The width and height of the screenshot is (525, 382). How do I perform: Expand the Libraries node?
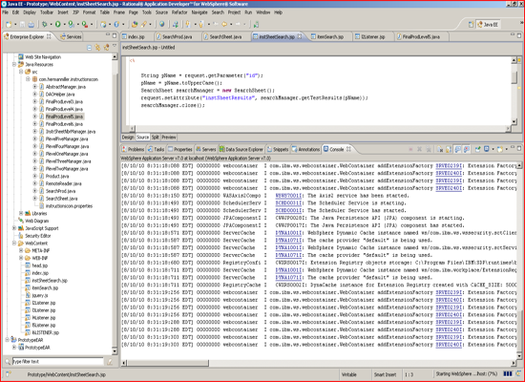(21, 213)
